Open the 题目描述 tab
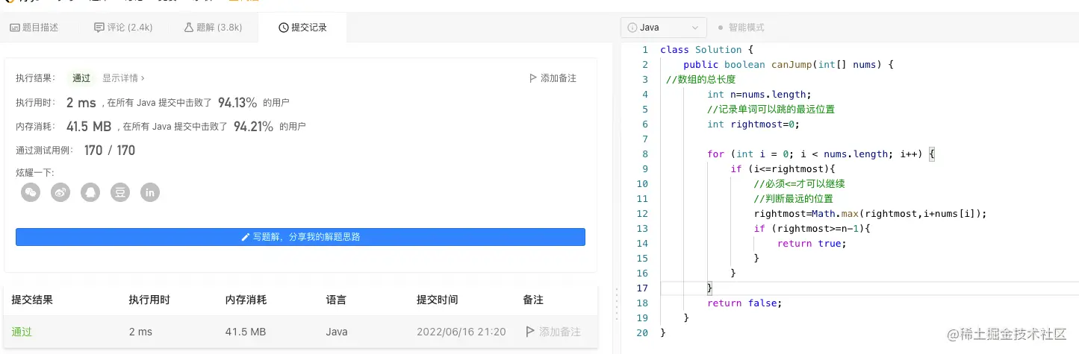The height and width of the screenshot is (354, 1079). (x=34, y=28)
